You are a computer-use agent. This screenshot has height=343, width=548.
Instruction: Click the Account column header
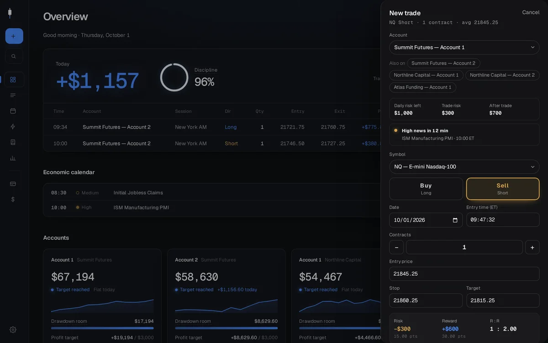pyautogui.click(x=92, y=111)
